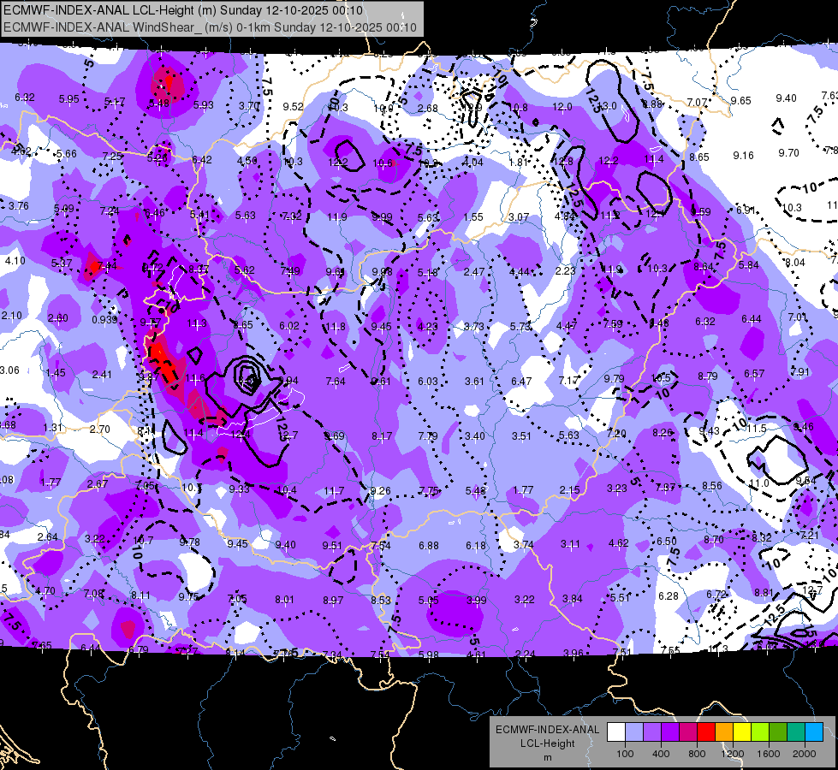Click the legend tick label 800
The image size is (838, 770).
click(x=697, y=754)
